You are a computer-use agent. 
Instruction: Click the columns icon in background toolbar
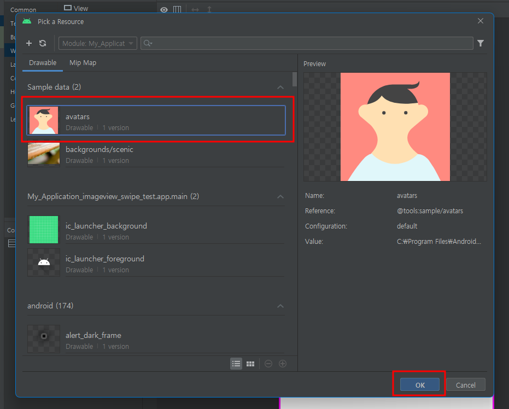pyautogui.click(x=177, y=9)
